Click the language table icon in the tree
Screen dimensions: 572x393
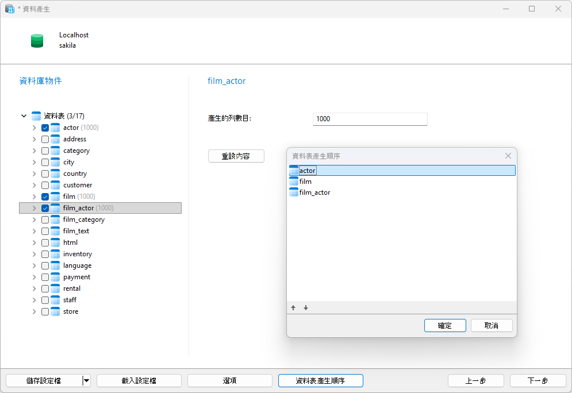pyautogui.click(x=55, y=265)
